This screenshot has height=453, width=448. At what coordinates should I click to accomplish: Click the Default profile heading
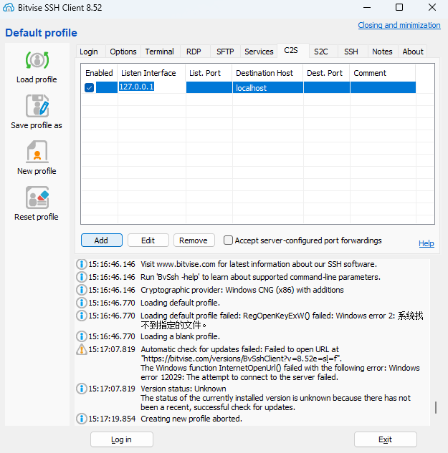[41, 33]
